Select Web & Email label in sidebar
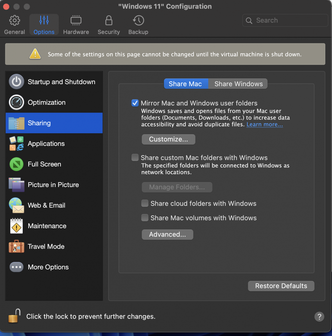This screenshot has height=336, width=332. point(47,205)
